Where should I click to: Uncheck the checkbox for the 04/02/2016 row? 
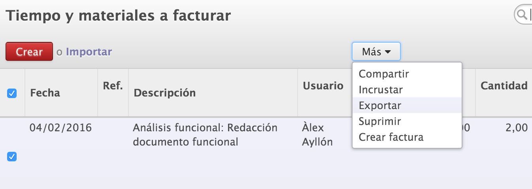(12, 157)
